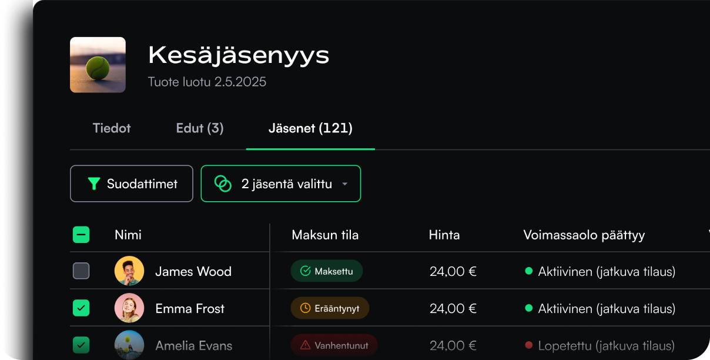Screen dimensions: 710x360
Task: Select the Jäsenet (121) tab
Action: point(310,128)
